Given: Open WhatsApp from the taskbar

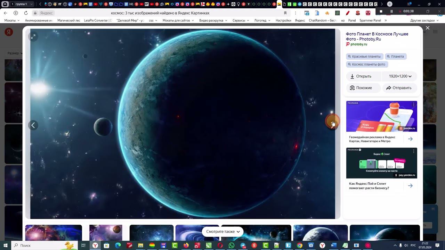Looking at the screenshot, I should click(x=232, y=245).
